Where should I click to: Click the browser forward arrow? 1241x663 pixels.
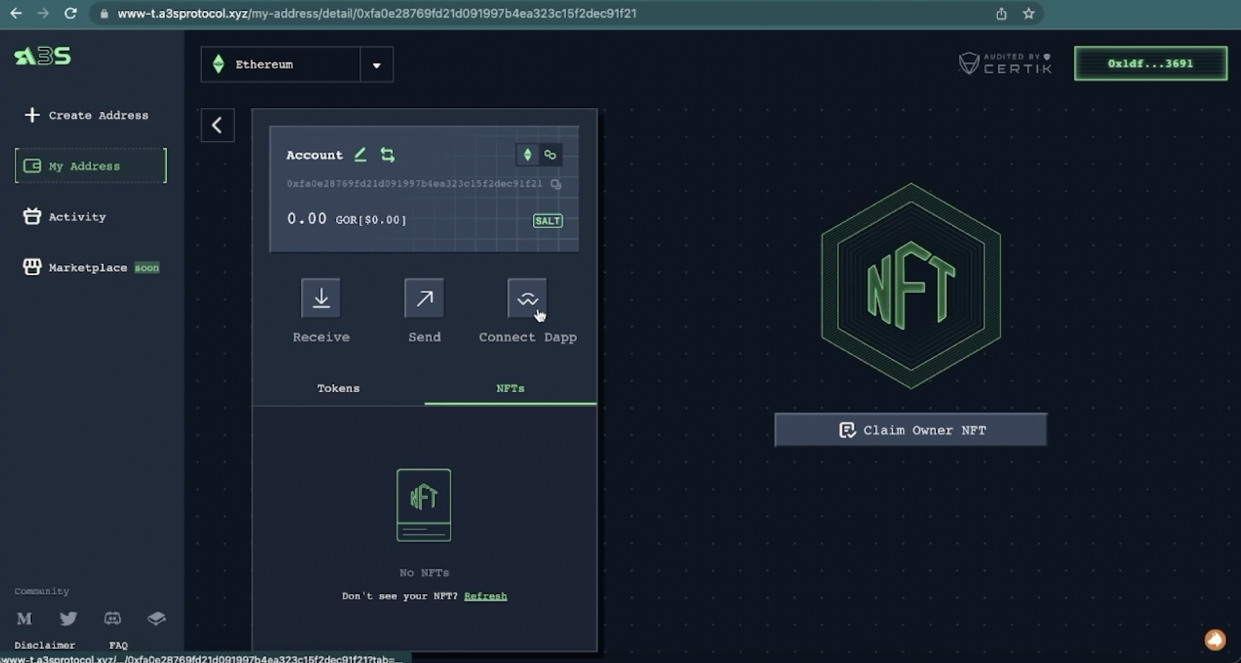(x=43, y=13)
